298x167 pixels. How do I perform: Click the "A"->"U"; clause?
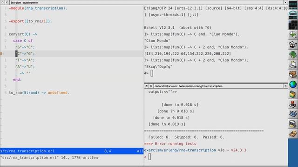25,67
